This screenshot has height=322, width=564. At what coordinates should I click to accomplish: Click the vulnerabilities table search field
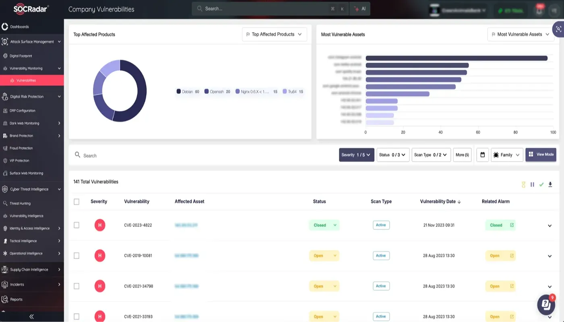(x=201, y=155)
